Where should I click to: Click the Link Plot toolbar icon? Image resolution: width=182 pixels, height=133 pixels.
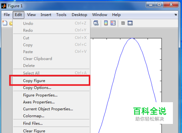coord(96,23)
